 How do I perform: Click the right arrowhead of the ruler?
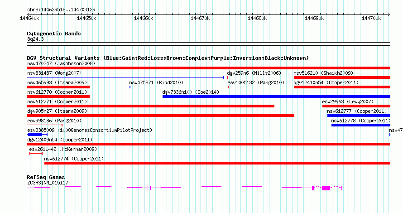tap(389, 14)
